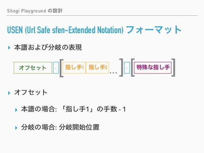The height and width of the screenshot is (153, 204).
Task: Click the gray opening bracket before 指し手1
Action: pyautogui.click(x=61, y=68)
